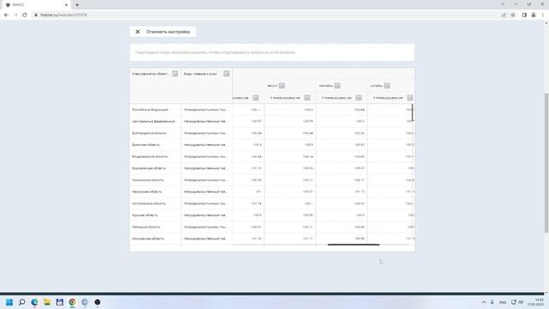Share this page from the address bar
Viewport: 549px width, 309px height.
pyautogui.click(x=504, y=15)
